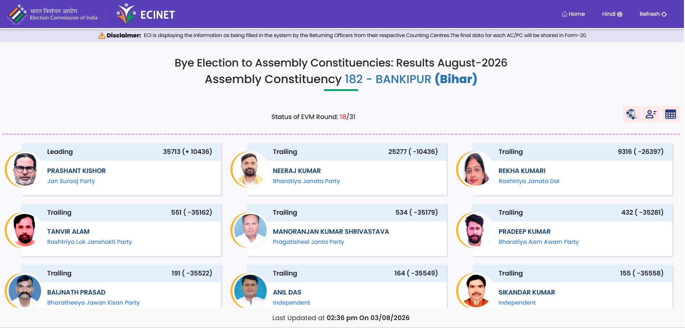Switch language to Hindi
This screenshot has width=685, height=328.
point(612,14)
